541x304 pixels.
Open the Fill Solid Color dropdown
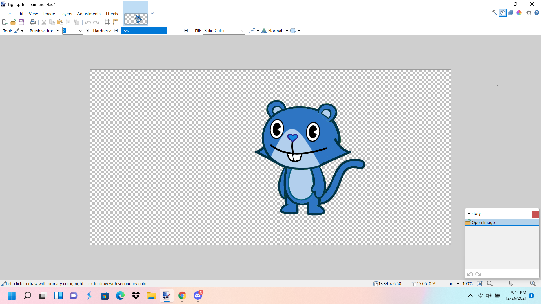(x=224, y=31)
